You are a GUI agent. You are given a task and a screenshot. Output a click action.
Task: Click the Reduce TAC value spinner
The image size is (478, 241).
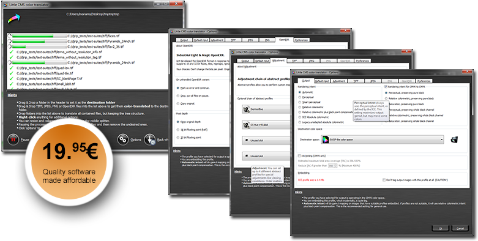[332, 166]
